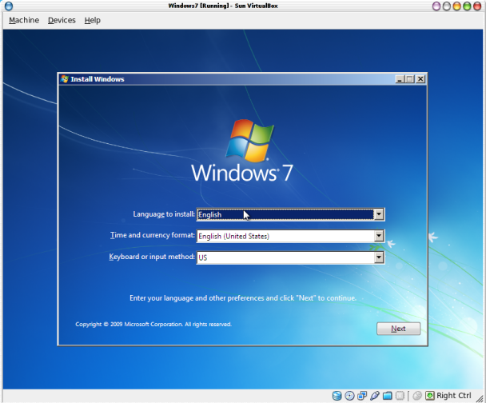Screen dimensions: 486x403
Task: Maximize the Install Windows dialog
Action: [410, 79]
